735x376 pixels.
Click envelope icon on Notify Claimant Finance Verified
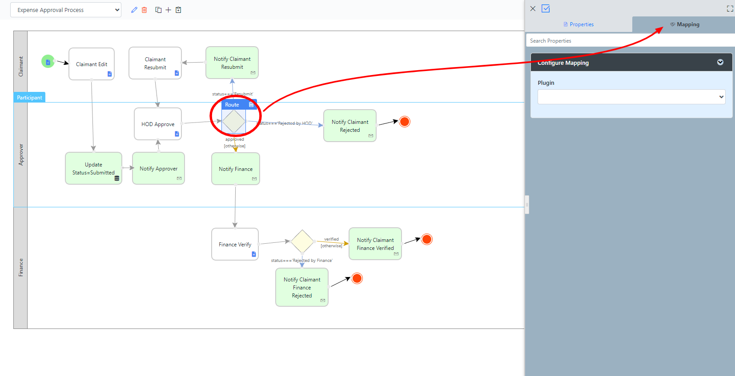[x=396, y=254]
